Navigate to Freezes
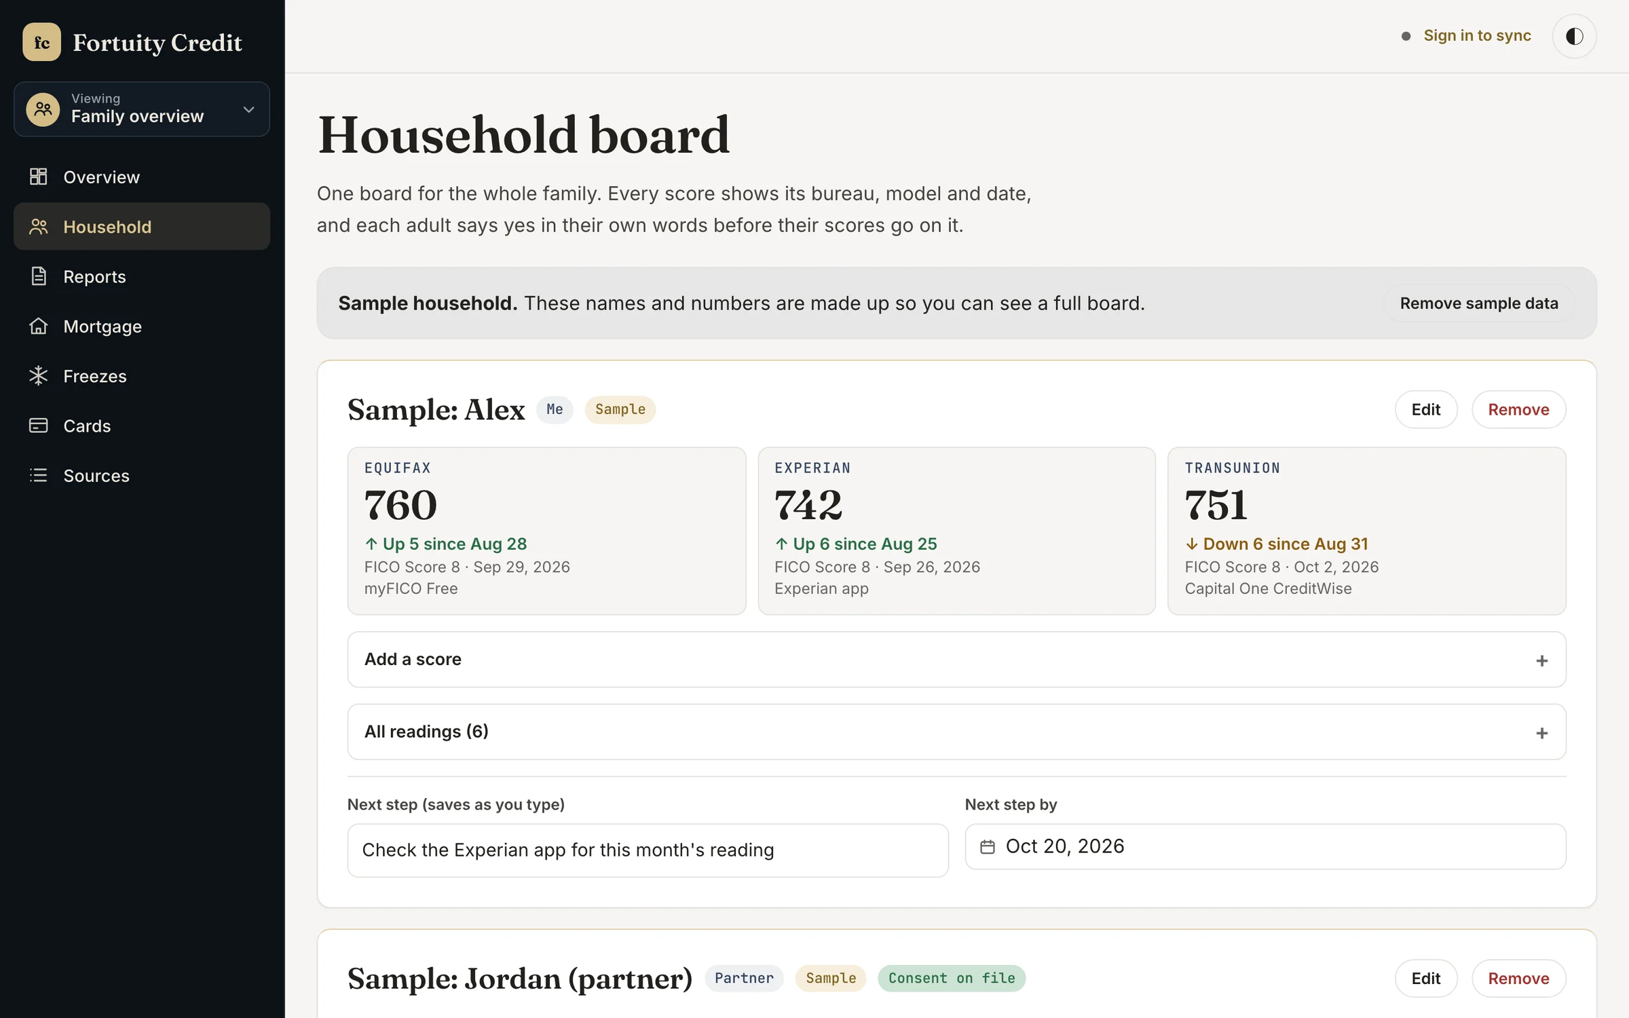The width and height of the screenshot is (1629, 1018). coord(142,375)
